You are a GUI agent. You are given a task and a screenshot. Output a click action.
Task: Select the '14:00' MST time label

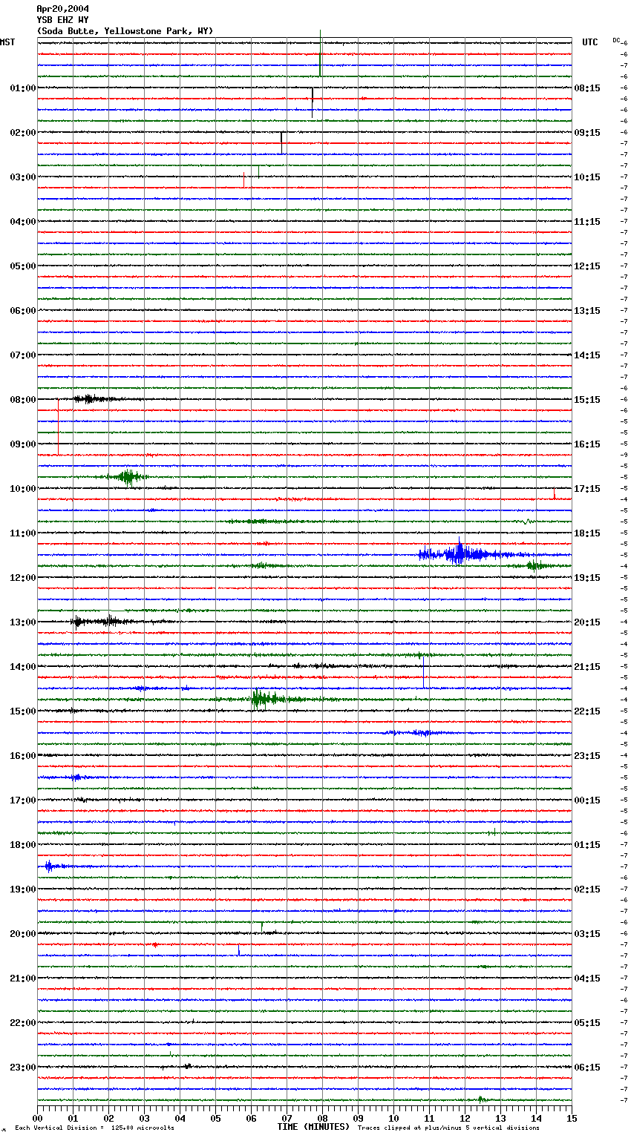click(x=23, y=667)
